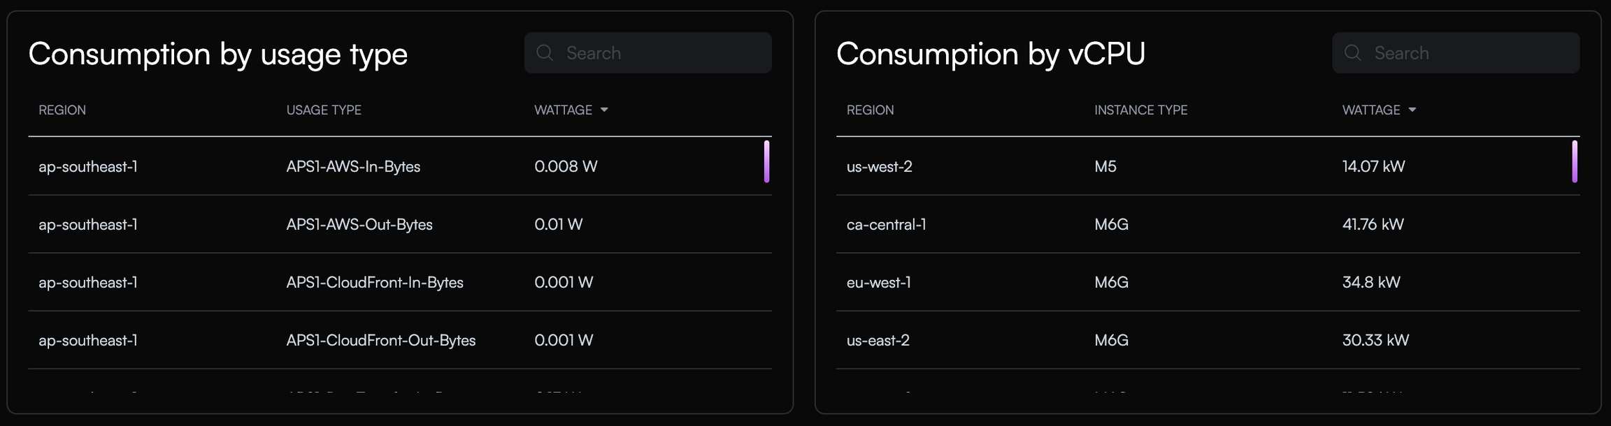The height and width of the screenshot is (426, 1611).
Task: Click the usage type table Wattage sort arrow
Action: click(x=604, y=110)
